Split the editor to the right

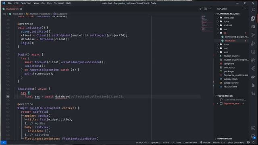(x=205, y=9)
